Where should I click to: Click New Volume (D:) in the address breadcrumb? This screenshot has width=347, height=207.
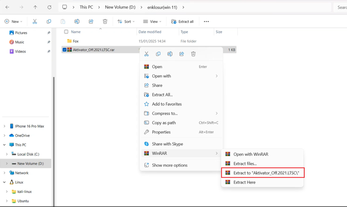pyautogui.click(x=120, y=7)
